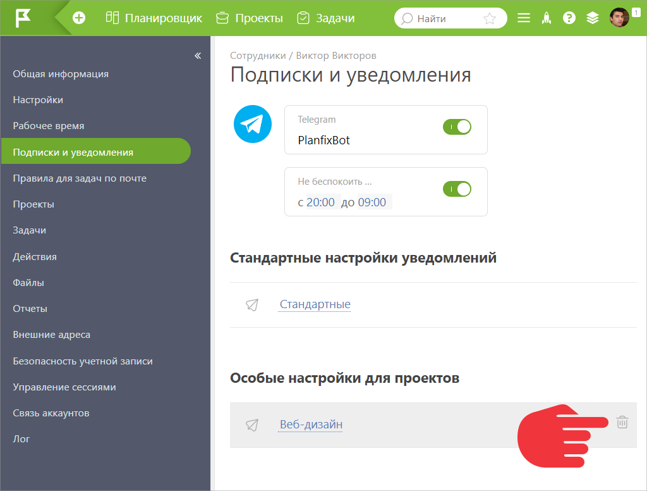647x491 pixels.
Task: Open the Планировщик section
Action: click(x=154, y=18)
